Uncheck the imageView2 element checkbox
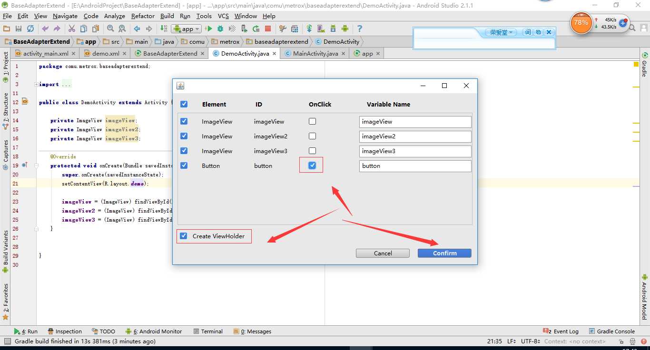This screenshot has width=650, height=350. coord(184,136)
